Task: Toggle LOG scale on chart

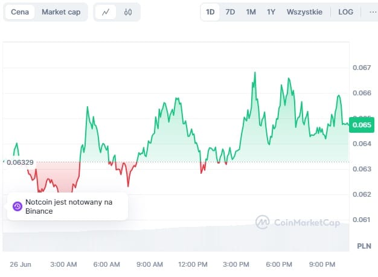Action: click(x=346, y=12)
